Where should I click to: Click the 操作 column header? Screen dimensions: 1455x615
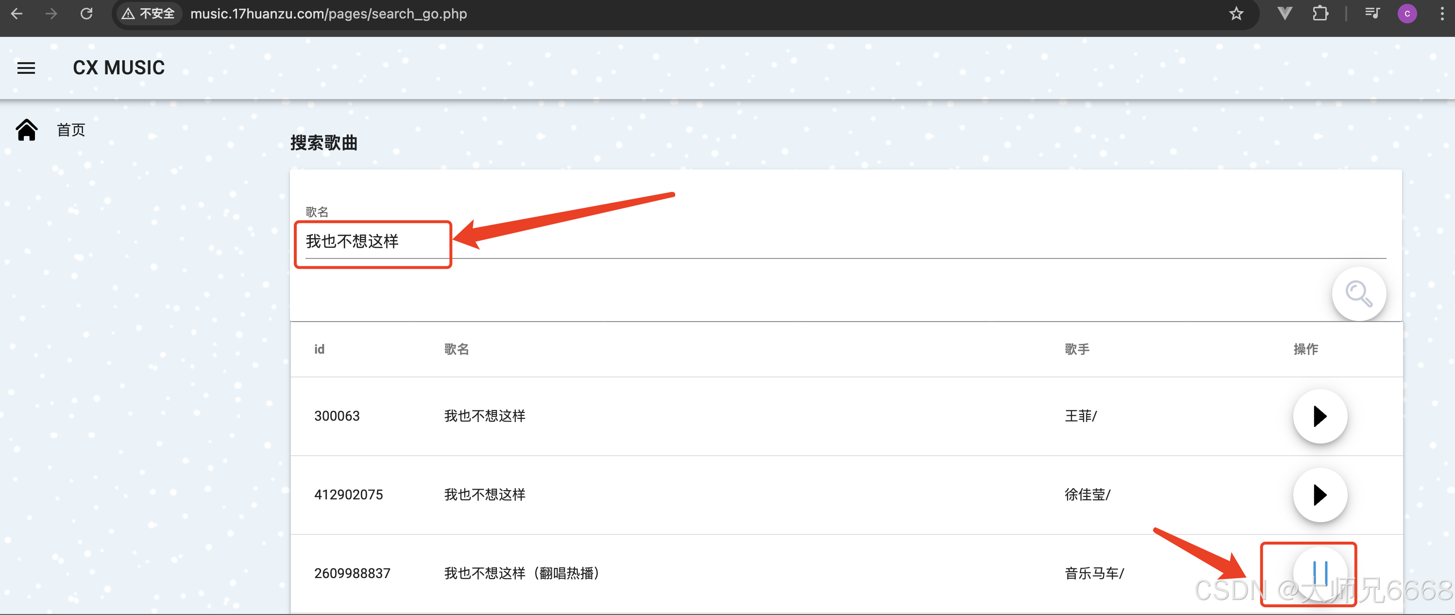click(x=1305, y=349)
